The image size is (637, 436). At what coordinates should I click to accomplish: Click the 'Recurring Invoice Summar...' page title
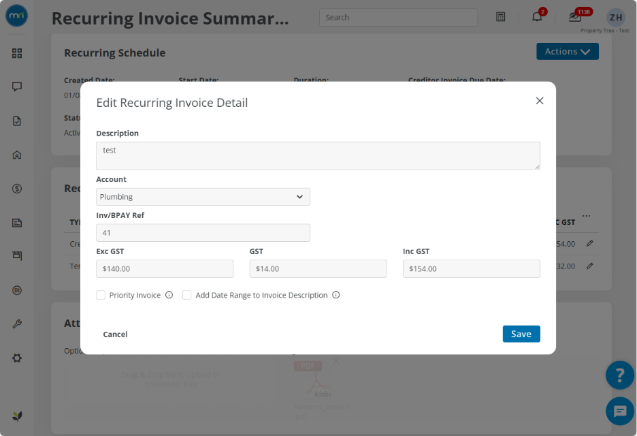[x=170, y=18]
